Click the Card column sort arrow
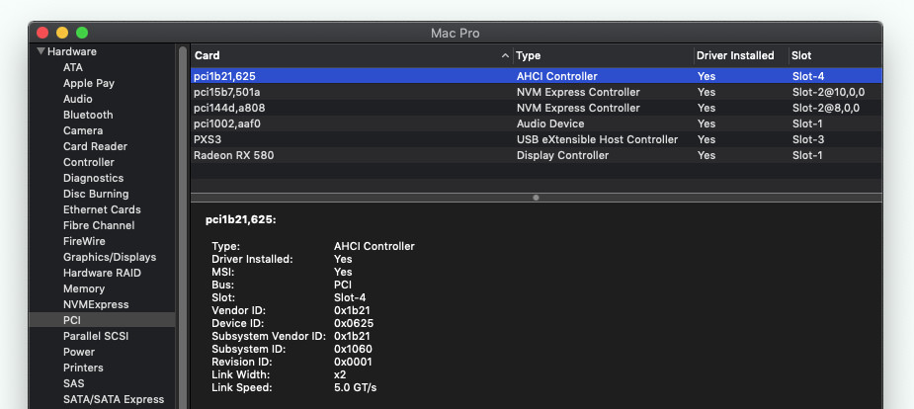This screenshot has width=914, height=409. 506,55
